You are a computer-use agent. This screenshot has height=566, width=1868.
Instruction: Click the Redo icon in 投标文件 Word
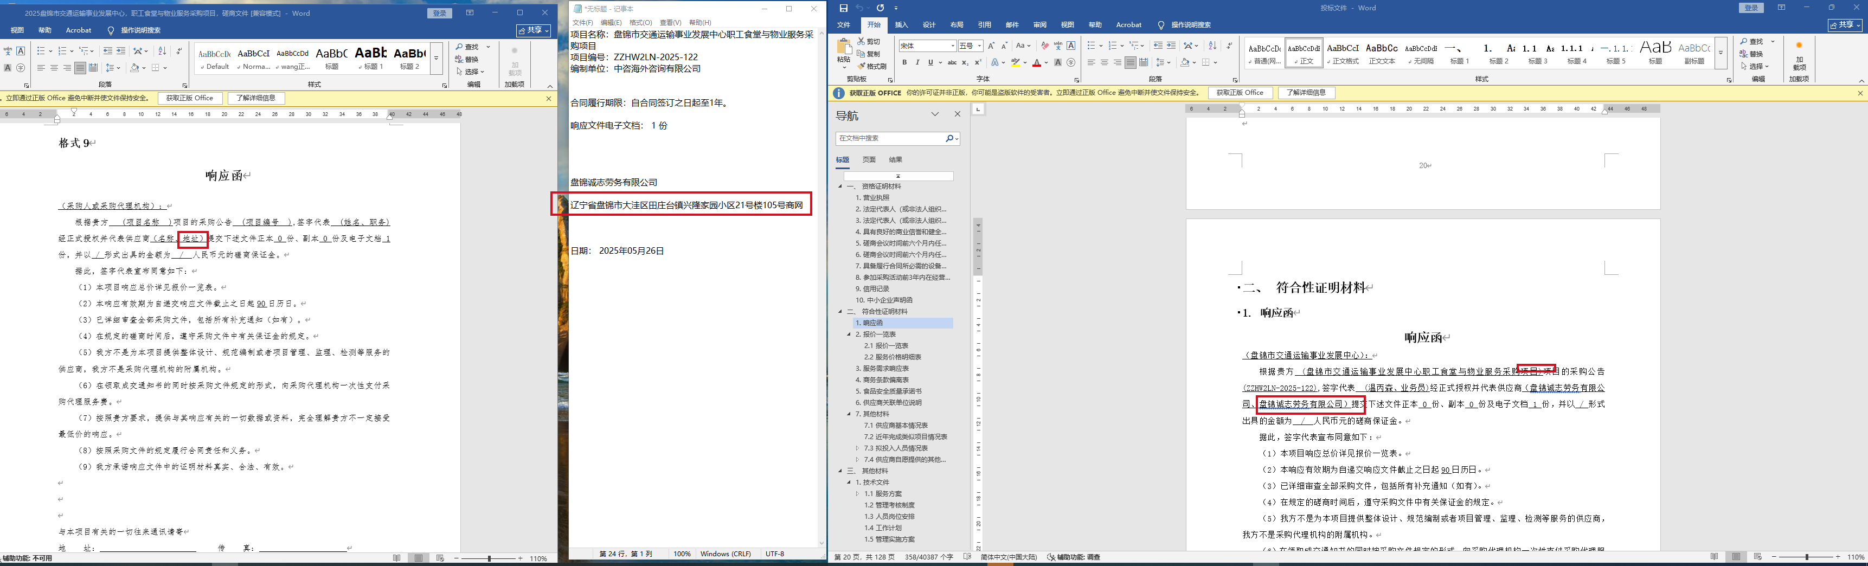881,8
